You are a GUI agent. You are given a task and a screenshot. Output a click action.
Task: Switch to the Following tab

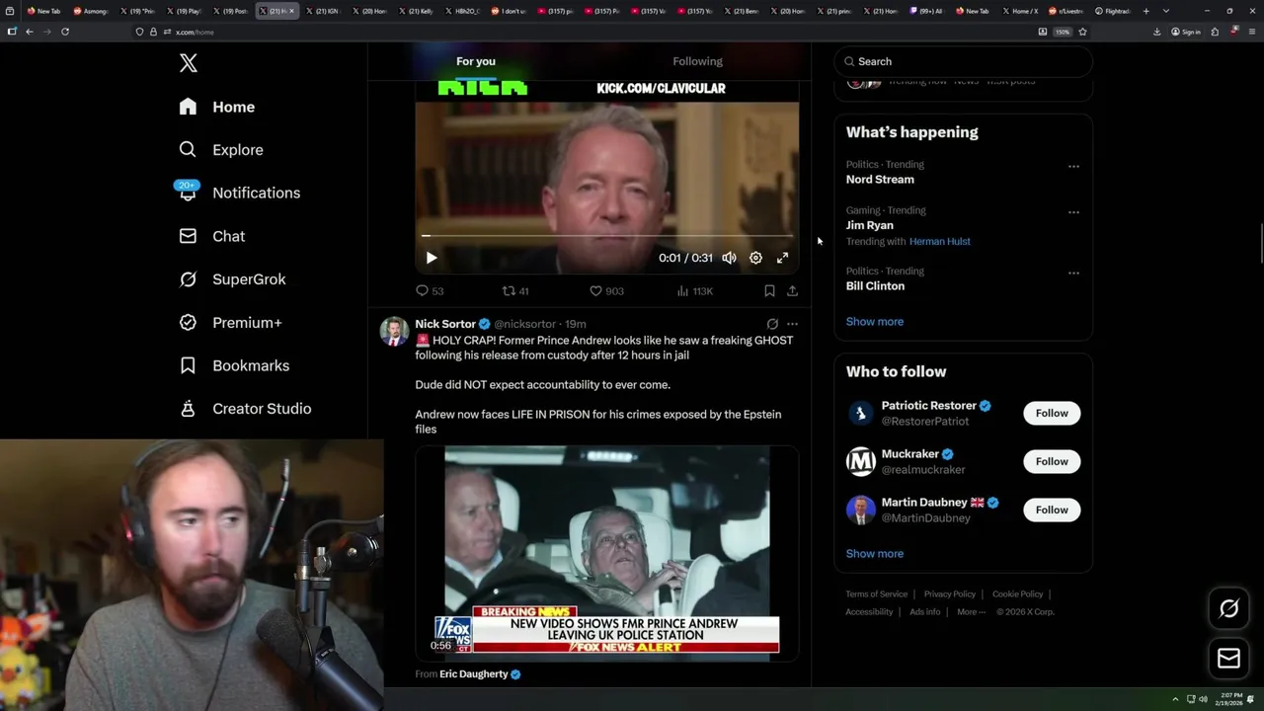coord(698,61)
